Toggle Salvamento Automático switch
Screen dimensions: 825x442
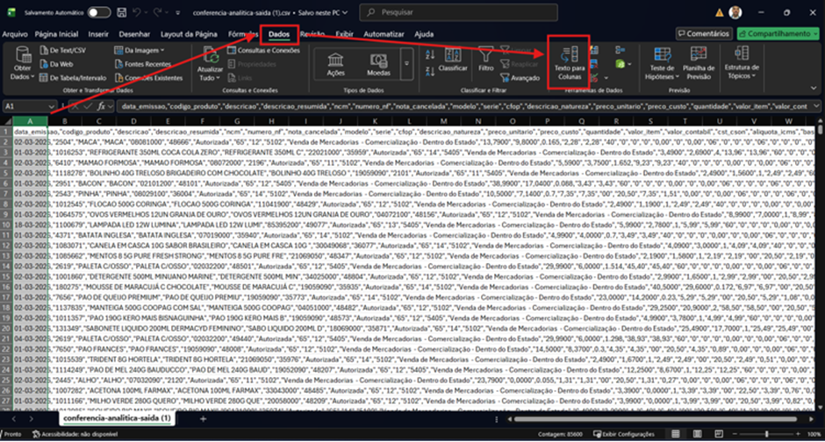pyautogui.click(x=98, y=12)
